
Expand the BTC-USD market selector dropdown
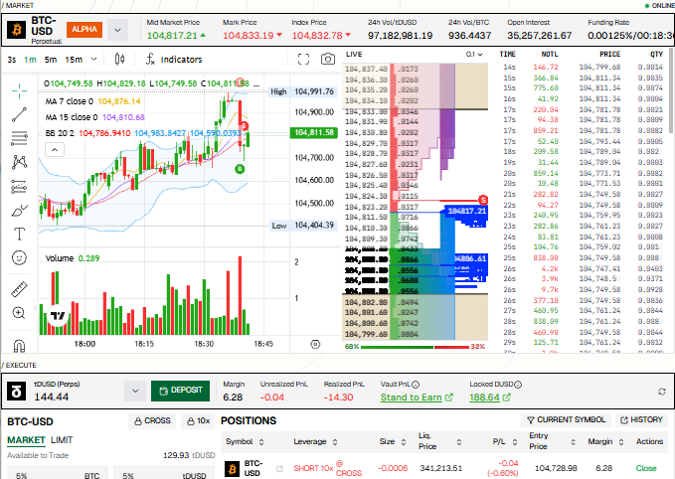pyautogui.click(x=117, y=30)
